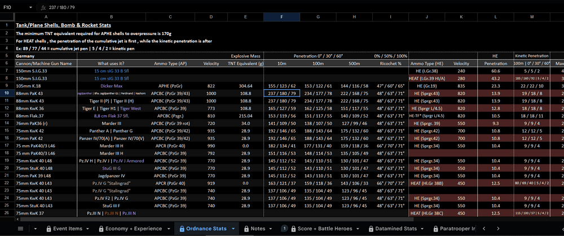Viewport: 564px width, 236px height.
Task: Select column A header
Action: pyautogui.click(x=46, y=17)
